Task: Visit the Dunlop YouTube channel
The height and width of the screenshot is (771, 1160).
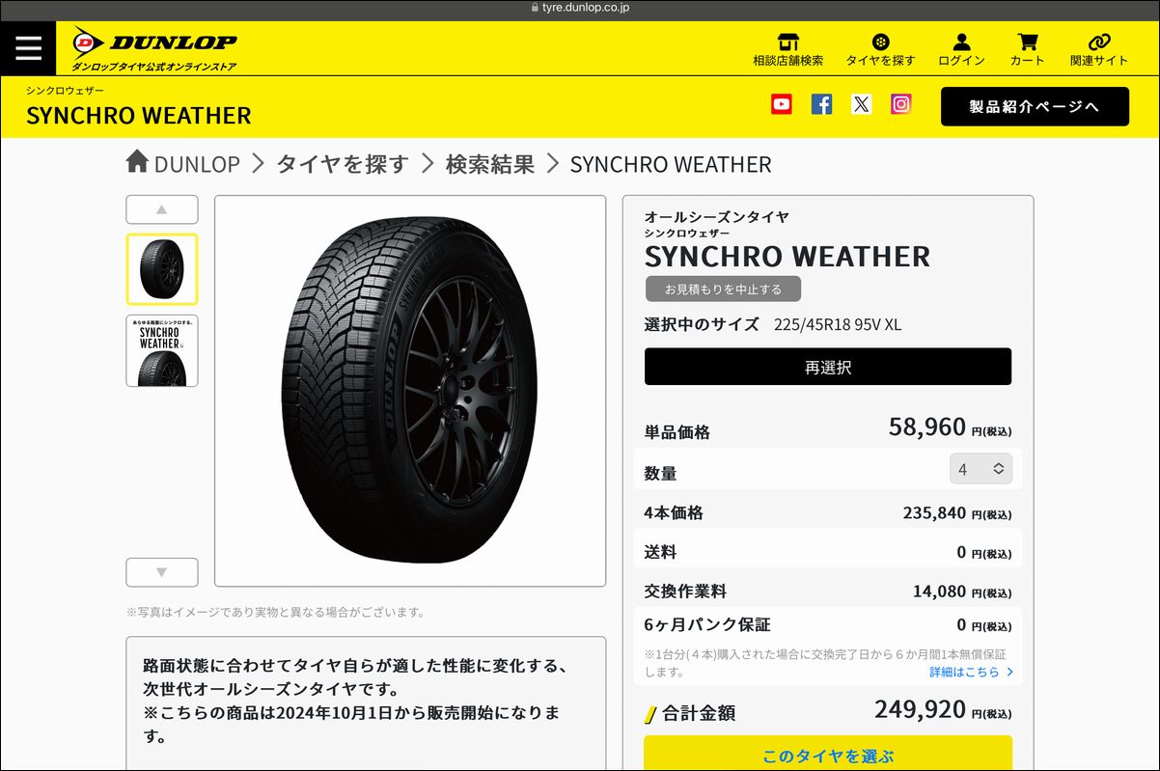Action: tap(782, 104)
